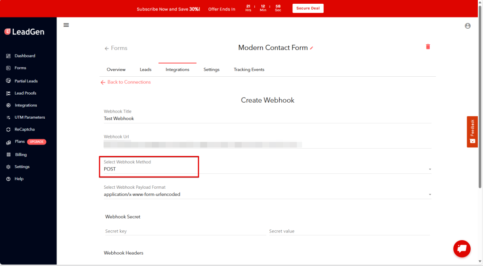Open the red chat support bubble

(x=462, y=249)
